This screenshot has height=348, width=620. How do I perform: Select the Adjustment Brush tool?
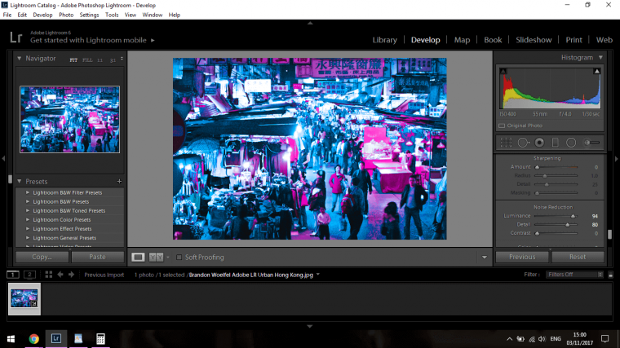point(591,143)
